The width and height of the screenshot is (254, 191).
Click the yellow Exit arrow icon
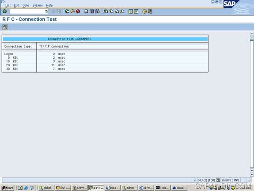[72, 11]
